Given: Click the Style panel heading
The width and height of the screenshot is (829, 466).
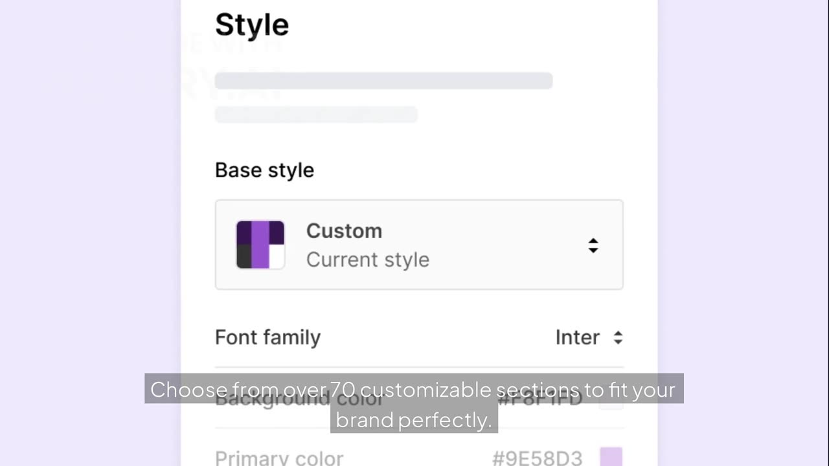Looking at the screenshot, I should (x=252, y=25).
